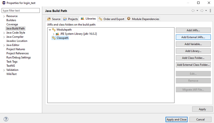Click the Add External JARs button
Viewport: 214px width, 123px height.
click(193, 37)
